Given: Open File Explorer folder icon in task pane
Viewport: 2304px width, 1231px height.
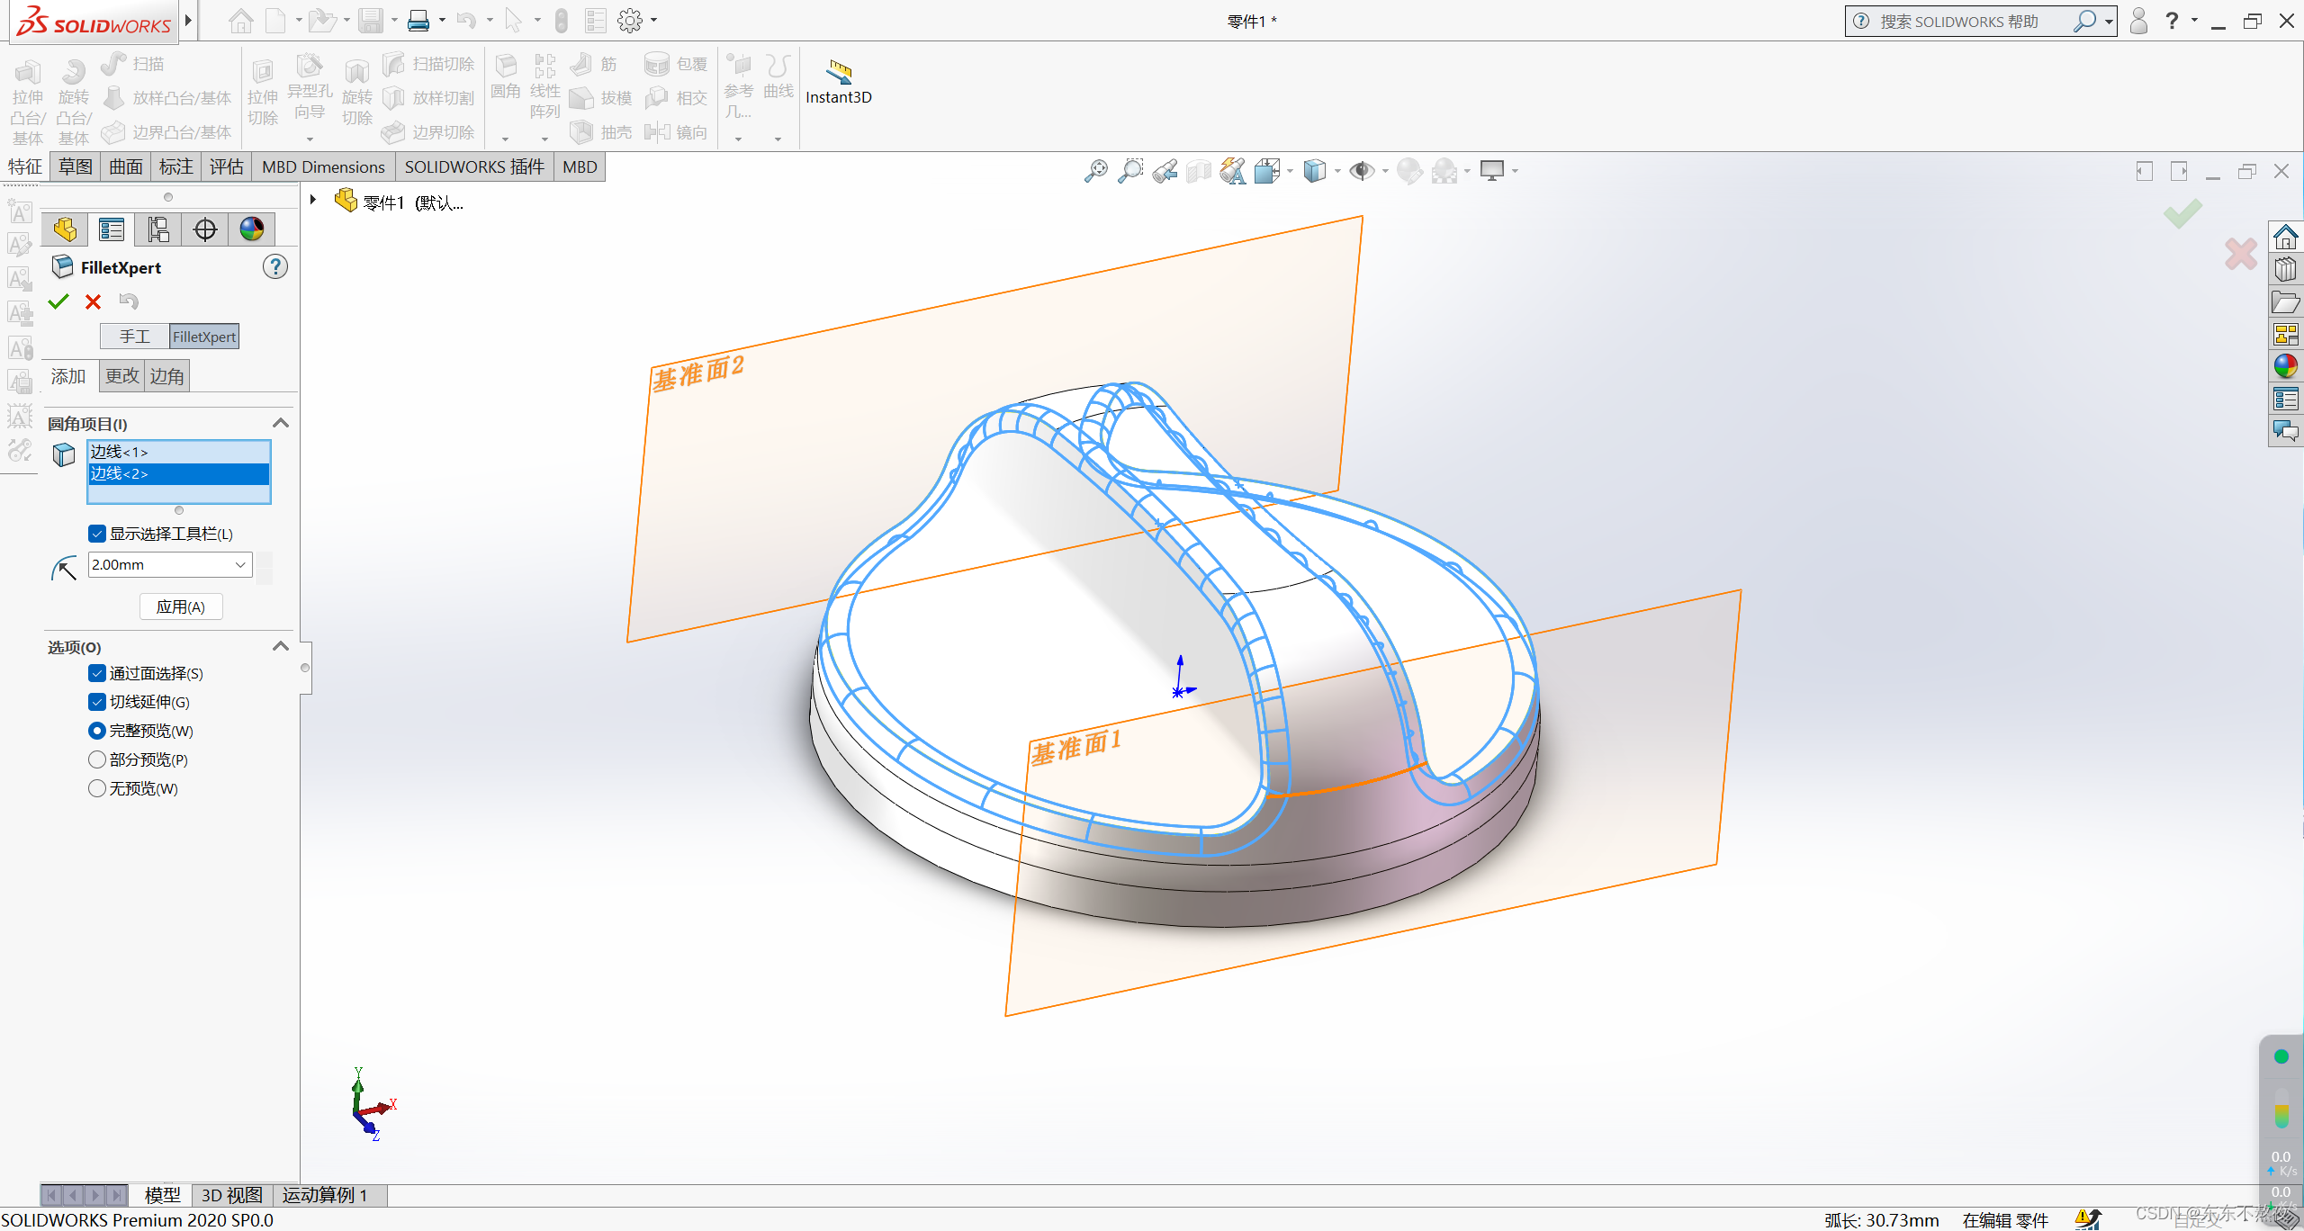Looking at the screenshot, I should (2286, 301).
